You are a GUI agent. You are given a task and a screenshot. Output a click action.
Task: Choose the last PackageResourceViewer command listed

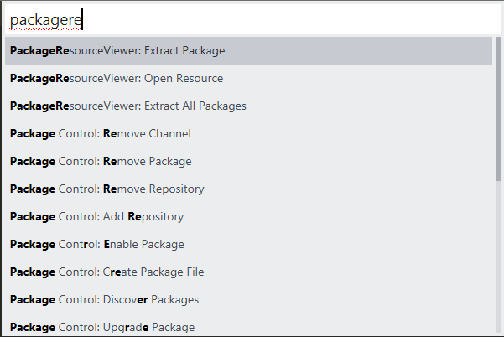point(127,106)
